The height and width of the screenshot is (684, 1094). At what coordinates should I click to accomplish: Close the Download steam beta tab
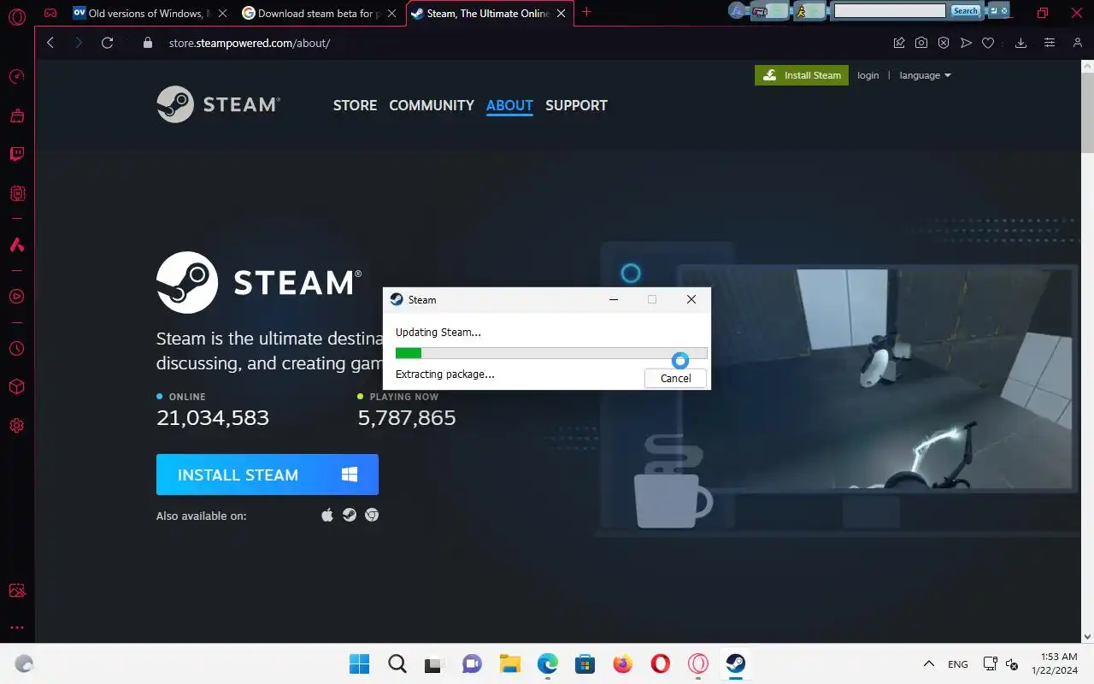391,14
